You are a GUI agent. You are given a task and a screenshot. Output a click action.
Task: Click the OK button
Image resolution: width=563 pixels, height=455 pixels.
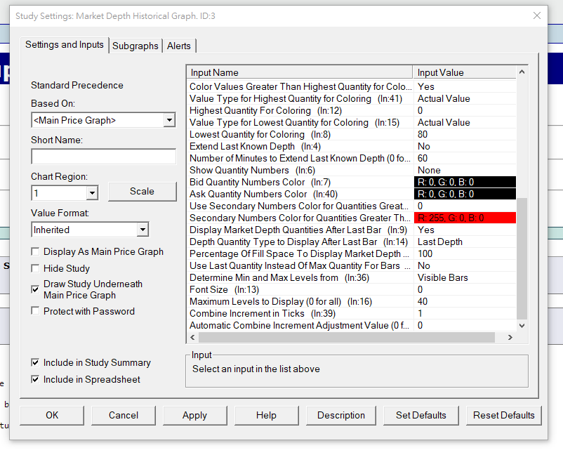52,416
